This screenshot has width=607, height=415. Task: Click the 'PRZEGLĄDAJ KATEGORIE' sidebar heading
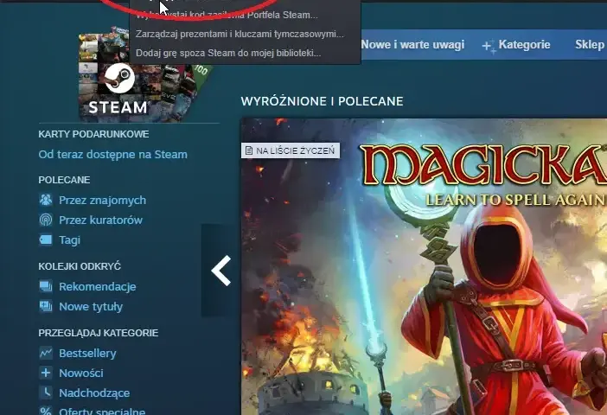point(99,333)
